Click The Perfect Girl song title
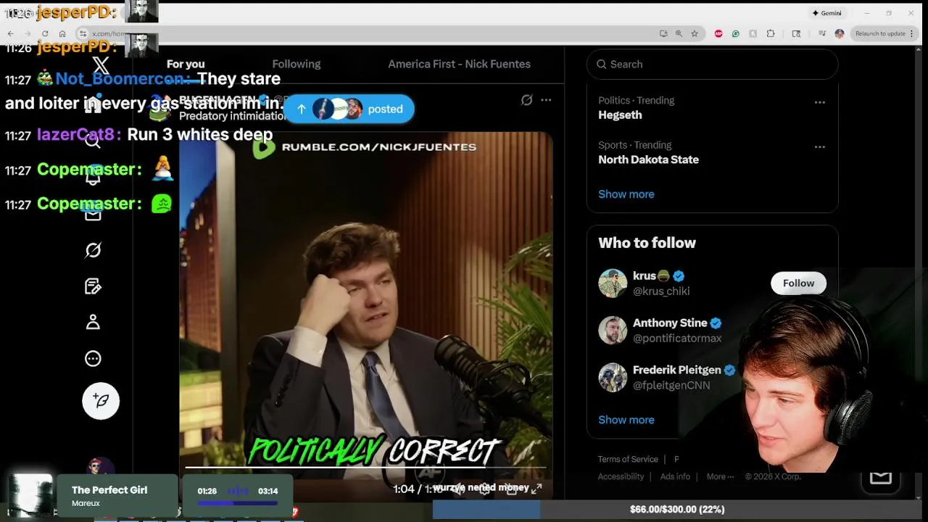Image resolution: width=928 pixels, height=522 pixels. 109,490
